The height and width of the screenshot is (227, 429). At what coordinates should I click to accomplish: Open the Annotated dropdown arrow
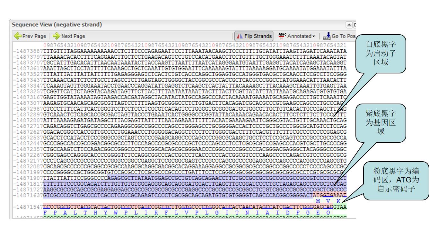tap(313, 36)
